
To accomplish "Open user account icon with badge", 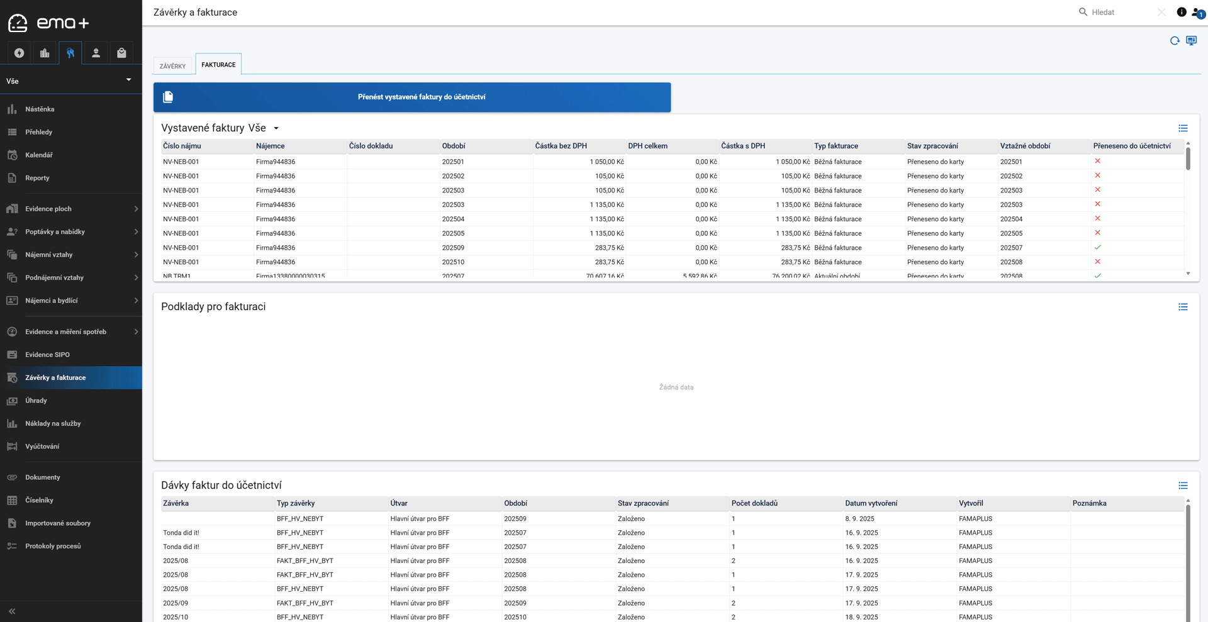I will (x=1197, y=13).
